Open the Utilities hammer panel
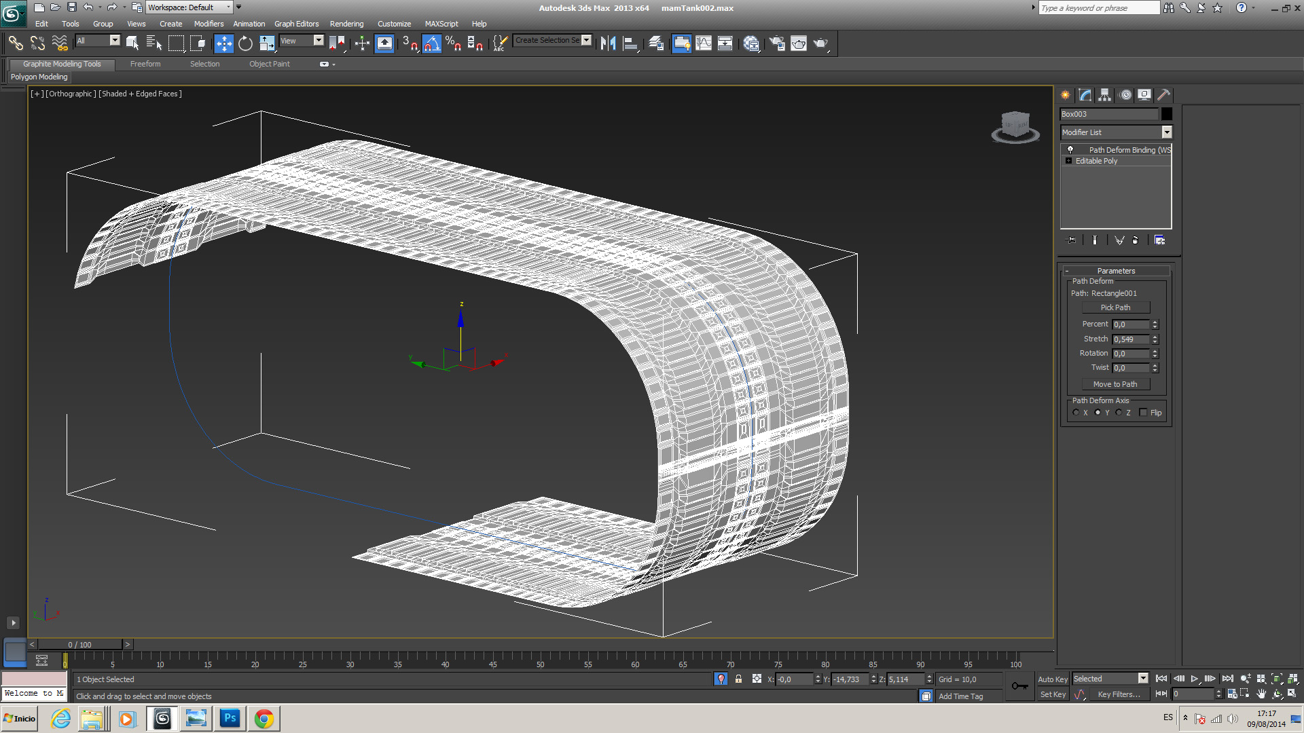Screen dimensions: 1304x733 (x=1163, y=95)
